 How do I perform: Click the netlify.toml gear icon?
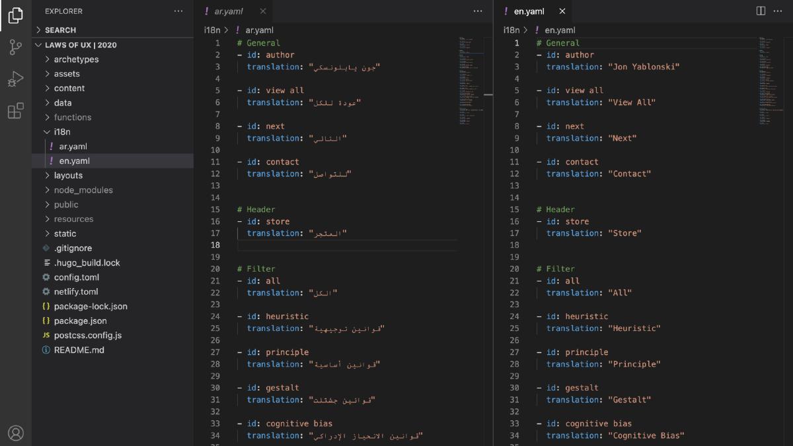[46, 292]
